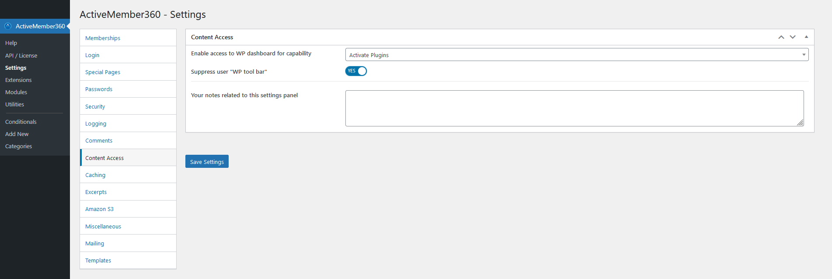Open the Mailing settings tab
The image size is (832, 279).
(128, 243)
